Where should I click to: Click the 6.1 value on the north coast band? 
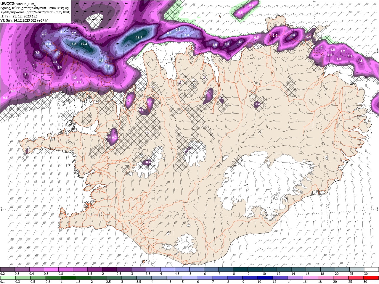click(169, 33)
